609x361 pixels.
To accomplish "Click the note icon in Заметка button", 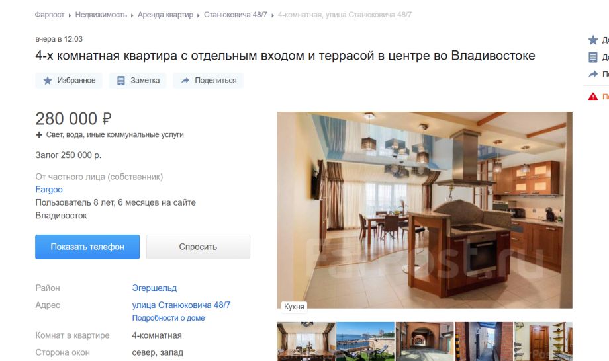I will 120,81.
